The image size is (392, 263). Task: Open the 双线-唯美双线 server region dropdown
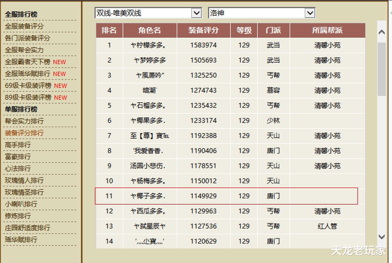pos(148,13)
